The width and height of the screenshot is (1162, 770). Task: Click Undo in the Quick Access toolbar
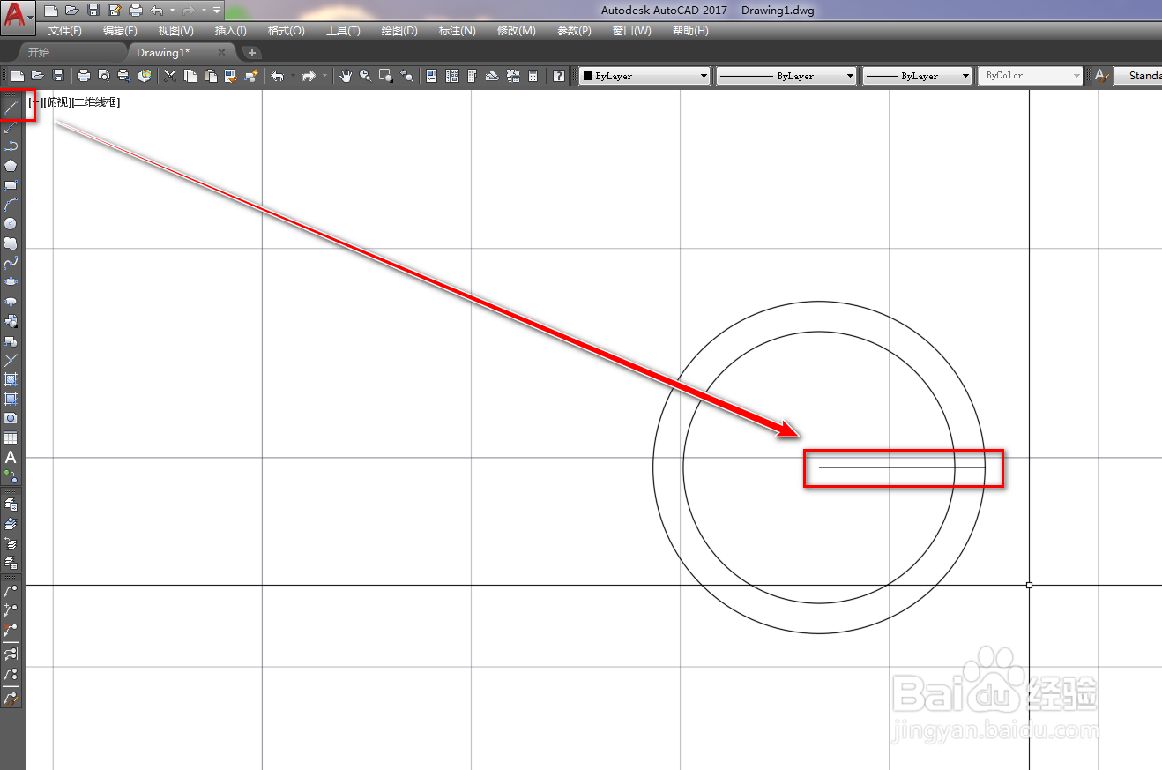pos(157,11)
